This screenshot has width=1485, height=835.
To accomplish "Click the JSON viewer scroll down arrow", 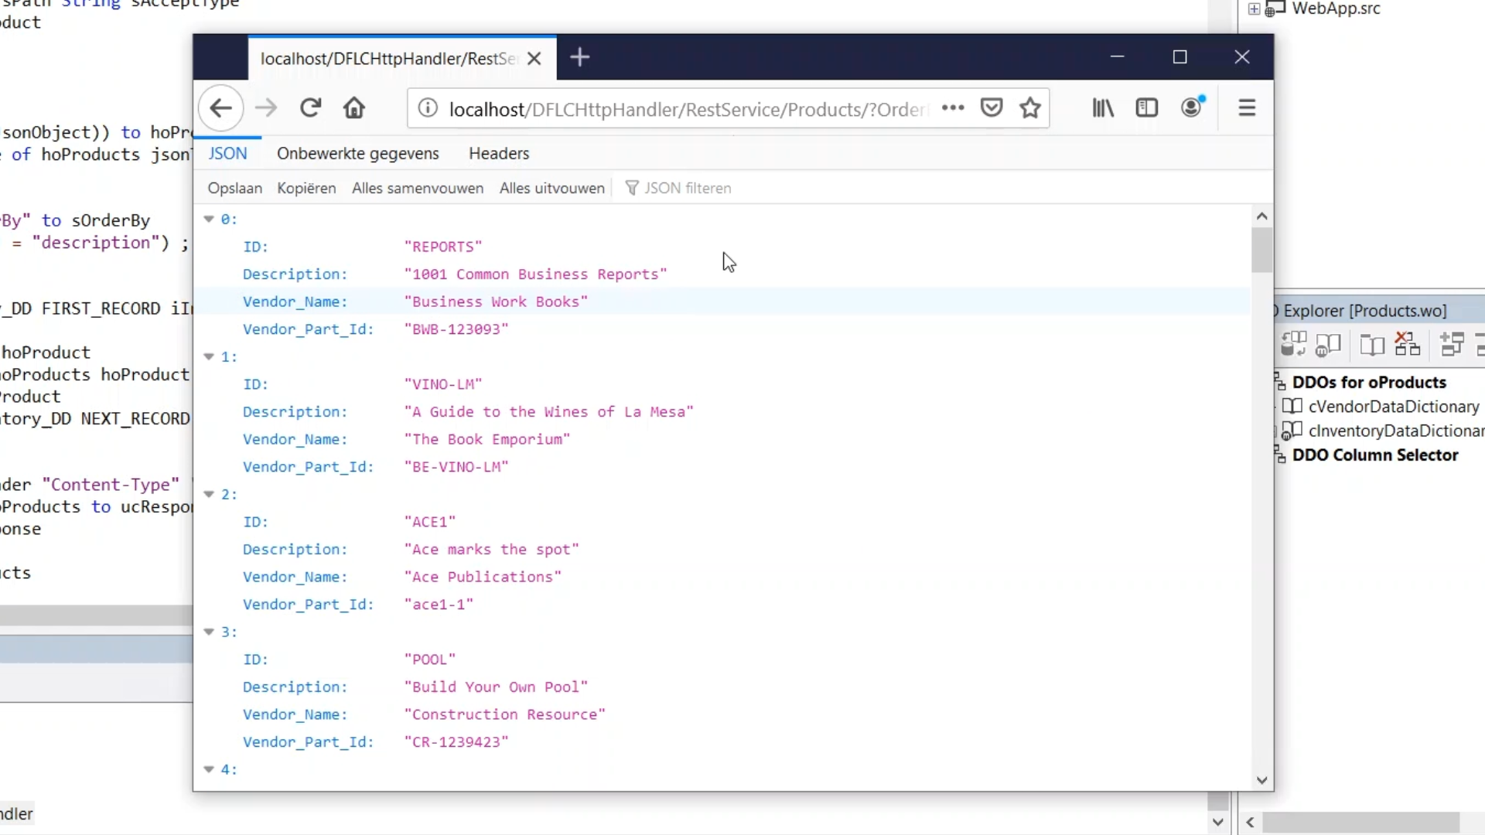I will click(x=1261, y=780).
